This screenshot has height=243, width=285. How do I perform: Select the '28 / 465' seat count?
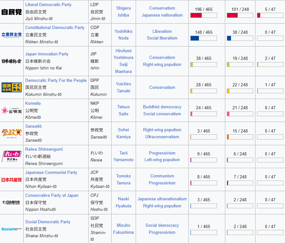point(204,85)
